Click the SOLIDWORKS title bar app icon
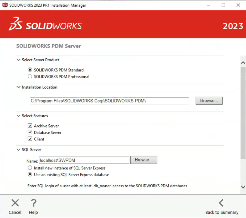This screenshot has height=218, width=246. pyautogui.click(x=5, y=5)
